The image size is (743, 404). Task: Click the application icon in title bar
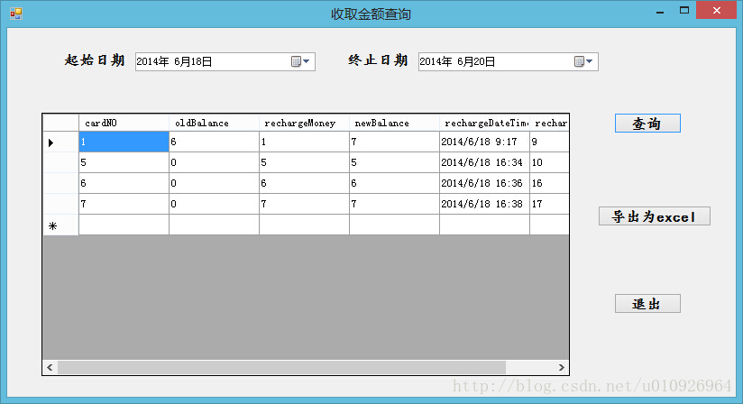tap(15, 13)
